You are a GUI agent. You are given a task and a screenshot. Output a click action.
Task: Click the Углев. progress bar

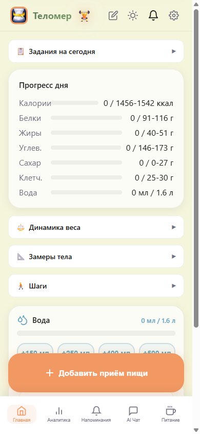(x=86, y=148)
